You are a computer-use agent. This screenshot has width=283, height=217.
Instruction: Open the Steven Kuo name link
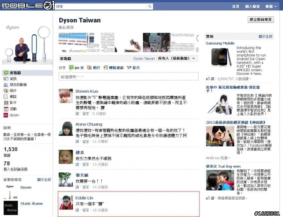[87, 91]
